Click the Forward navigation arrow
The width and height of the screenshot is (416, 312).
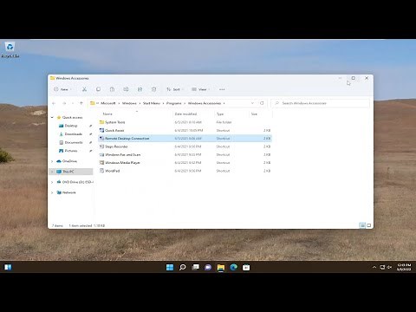tap(64, 103)
